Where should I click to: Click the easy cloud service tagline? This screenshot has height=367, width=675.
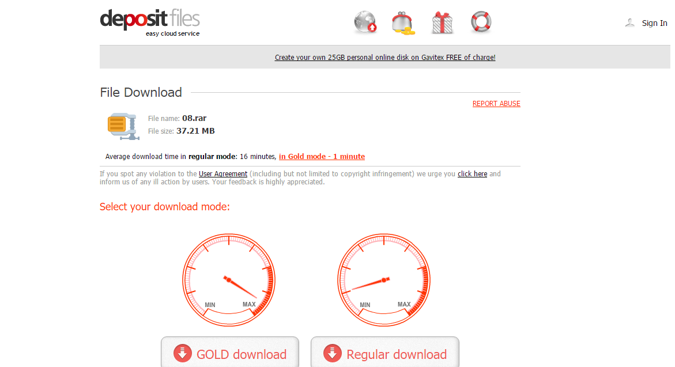[171, 33]
